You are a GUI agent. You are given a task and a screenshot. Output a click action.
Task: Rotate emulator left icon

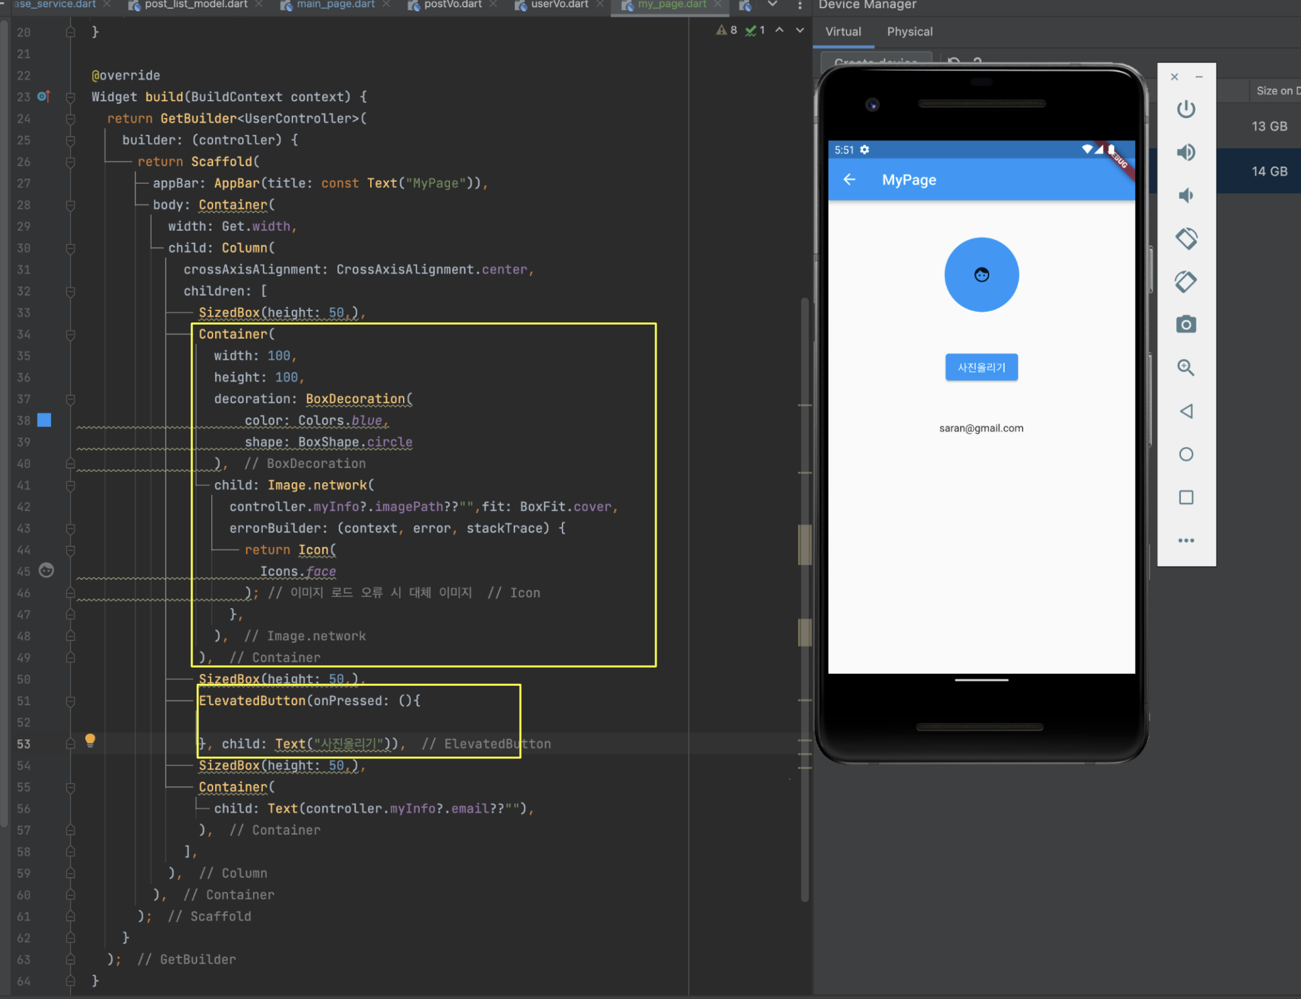coord(1186,239)
